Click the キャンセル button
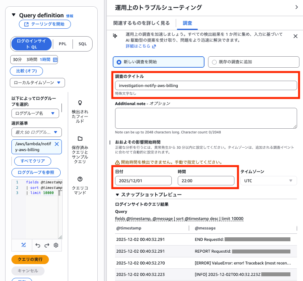This screenshot has height=281, width=303. coord(28,271)
